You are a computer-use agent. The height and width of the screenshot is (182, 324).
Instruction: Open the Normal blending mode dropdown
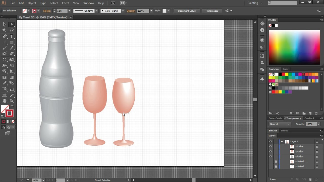(x=280, y=124)
